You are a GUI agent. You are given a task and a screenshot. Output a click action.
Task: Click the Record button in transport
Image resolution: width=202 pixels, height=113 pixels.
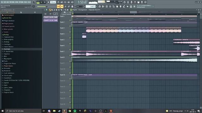click(48, 2)
